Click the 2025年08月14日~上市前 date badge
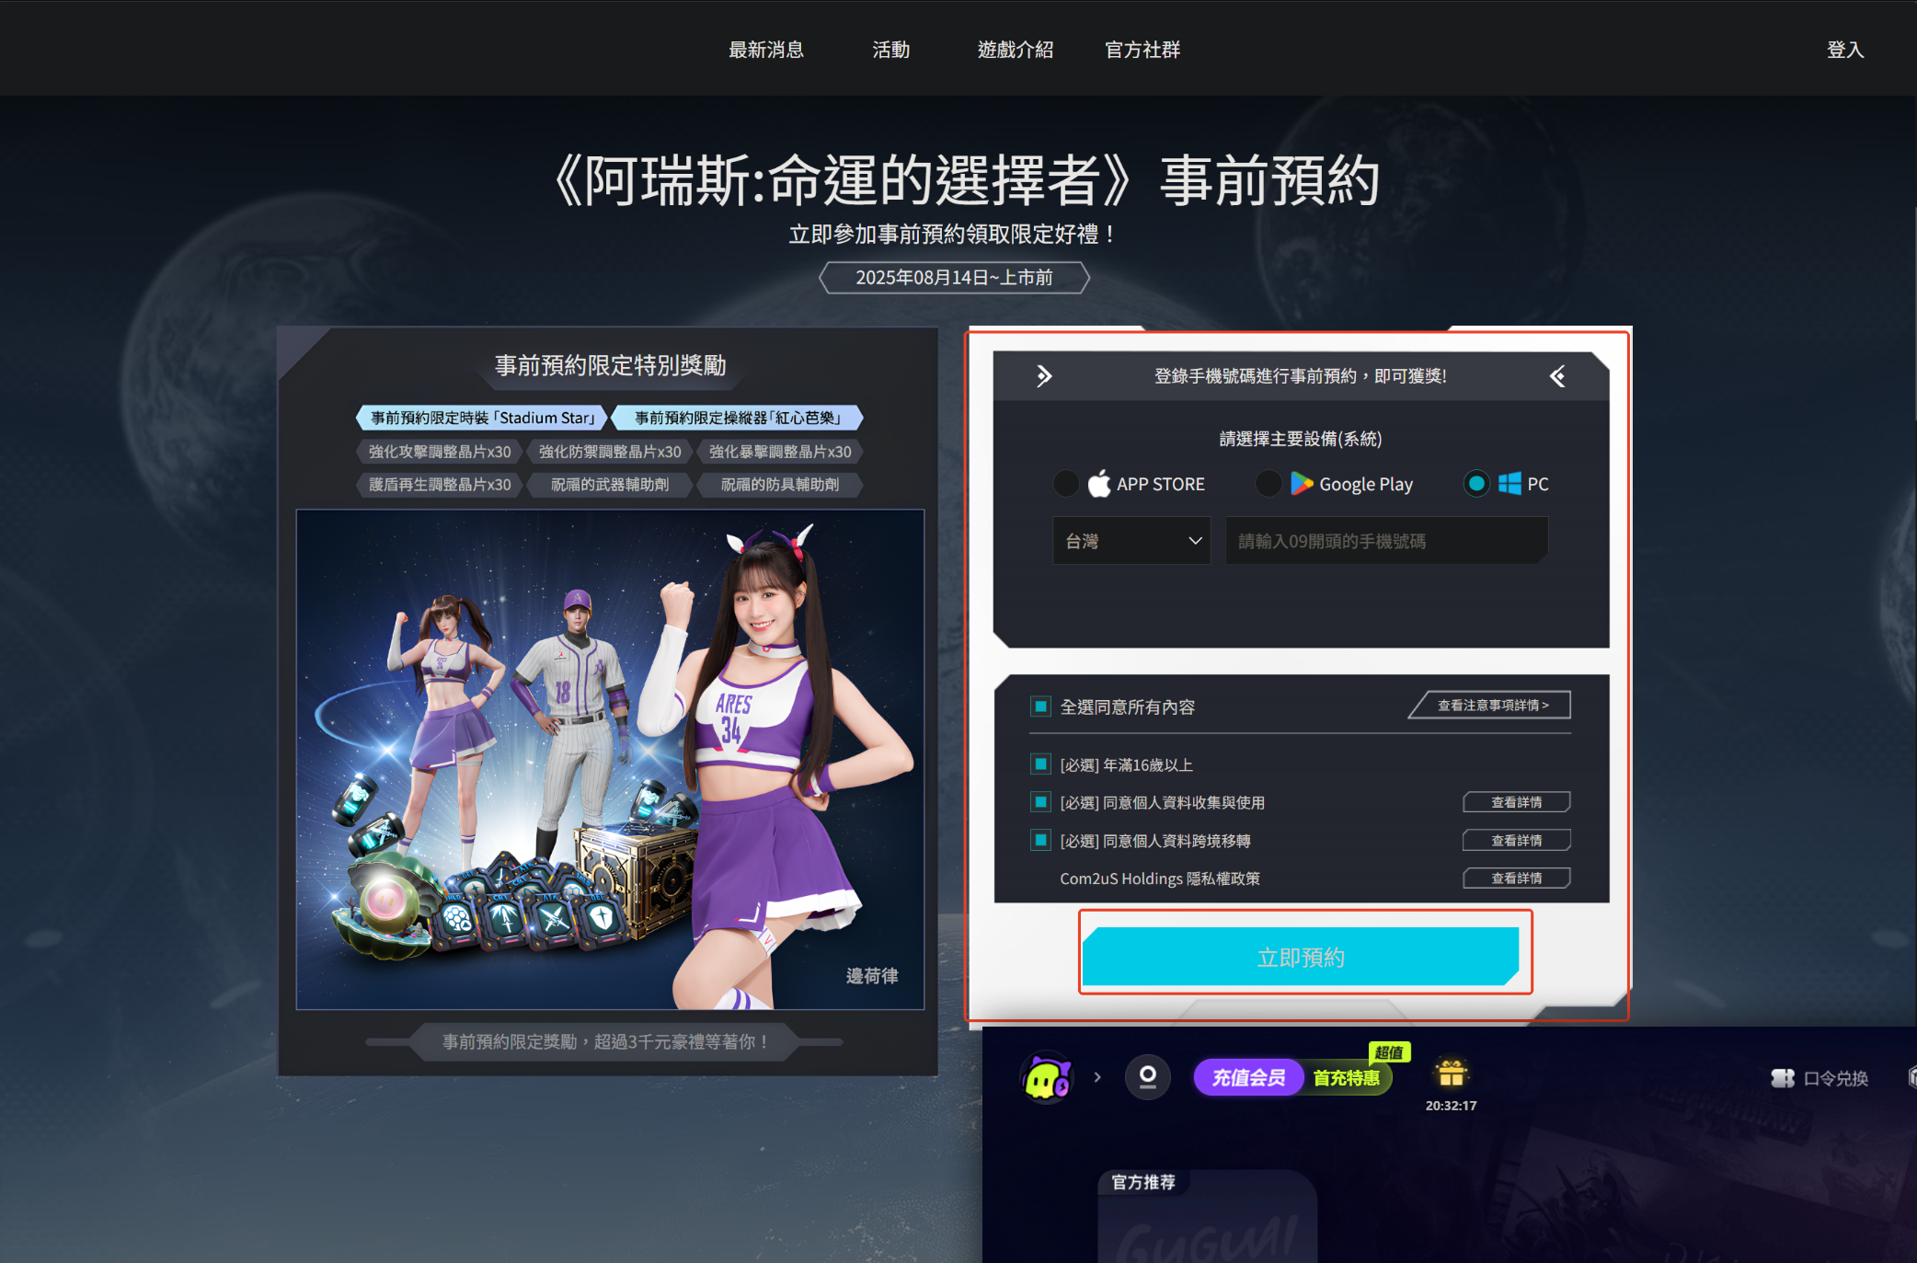This screenshot has width=1917, height=1263. pos(954,277)
